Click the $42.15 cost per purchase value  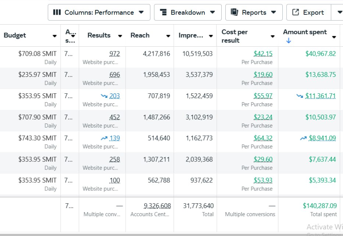pyautogui.click(x=263, y=54)
